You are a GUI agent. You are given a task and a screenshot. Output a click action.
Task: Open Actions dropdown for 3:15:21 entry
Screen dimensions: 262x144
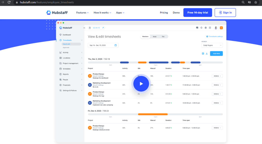pyautogui.click(x=217, y=103)
